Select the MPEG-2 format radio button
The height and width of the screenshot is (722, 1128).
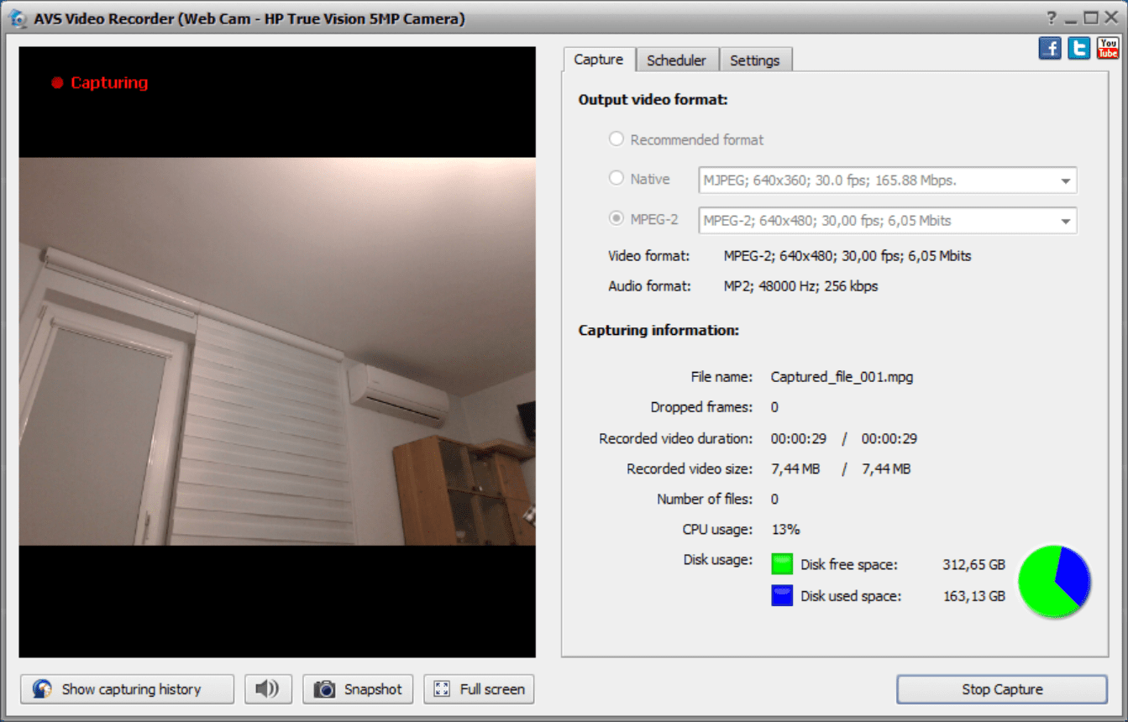[616, 218]
